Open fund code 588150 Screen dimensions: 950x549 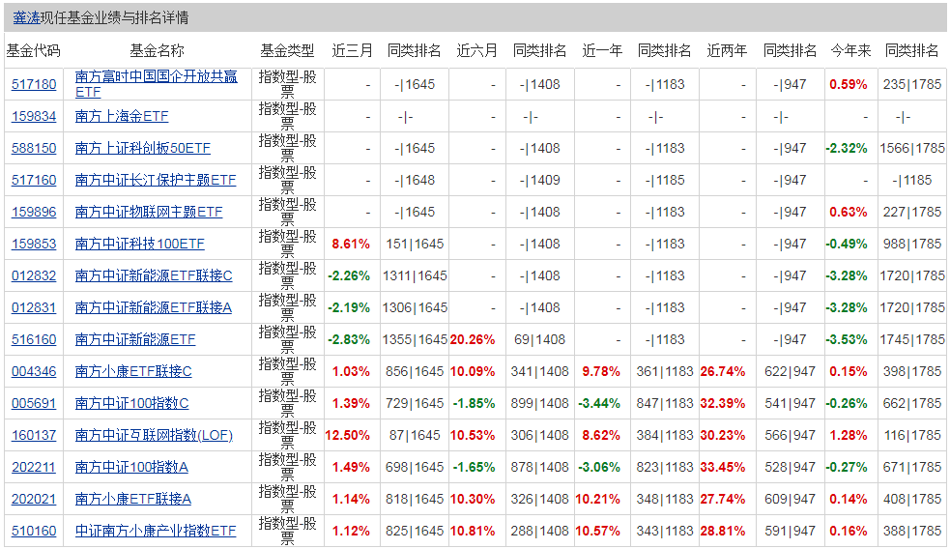click(34, 148)
